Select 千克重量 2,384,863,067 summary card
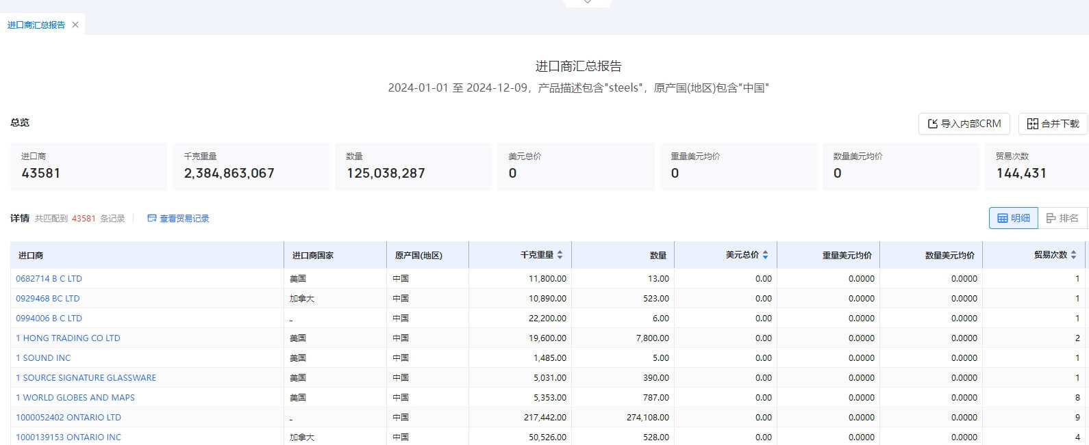Viewport: 1089px width, 445px height. pos(251,166)
